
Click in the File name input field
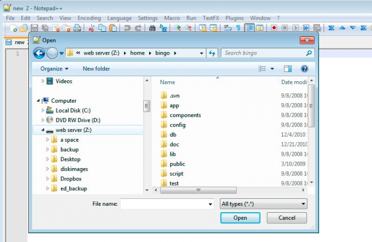[x=164, y=204]
